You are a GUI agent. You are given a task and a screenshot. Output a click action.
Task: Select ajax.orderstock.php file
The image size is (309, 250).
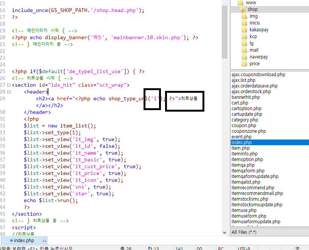[251, 92]
